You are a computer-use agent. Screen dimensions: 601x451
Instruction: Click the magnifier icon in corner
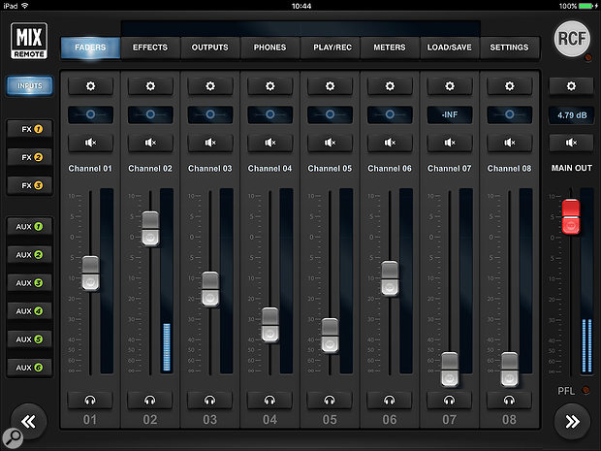pyautogui.click(x=13, y=437)
